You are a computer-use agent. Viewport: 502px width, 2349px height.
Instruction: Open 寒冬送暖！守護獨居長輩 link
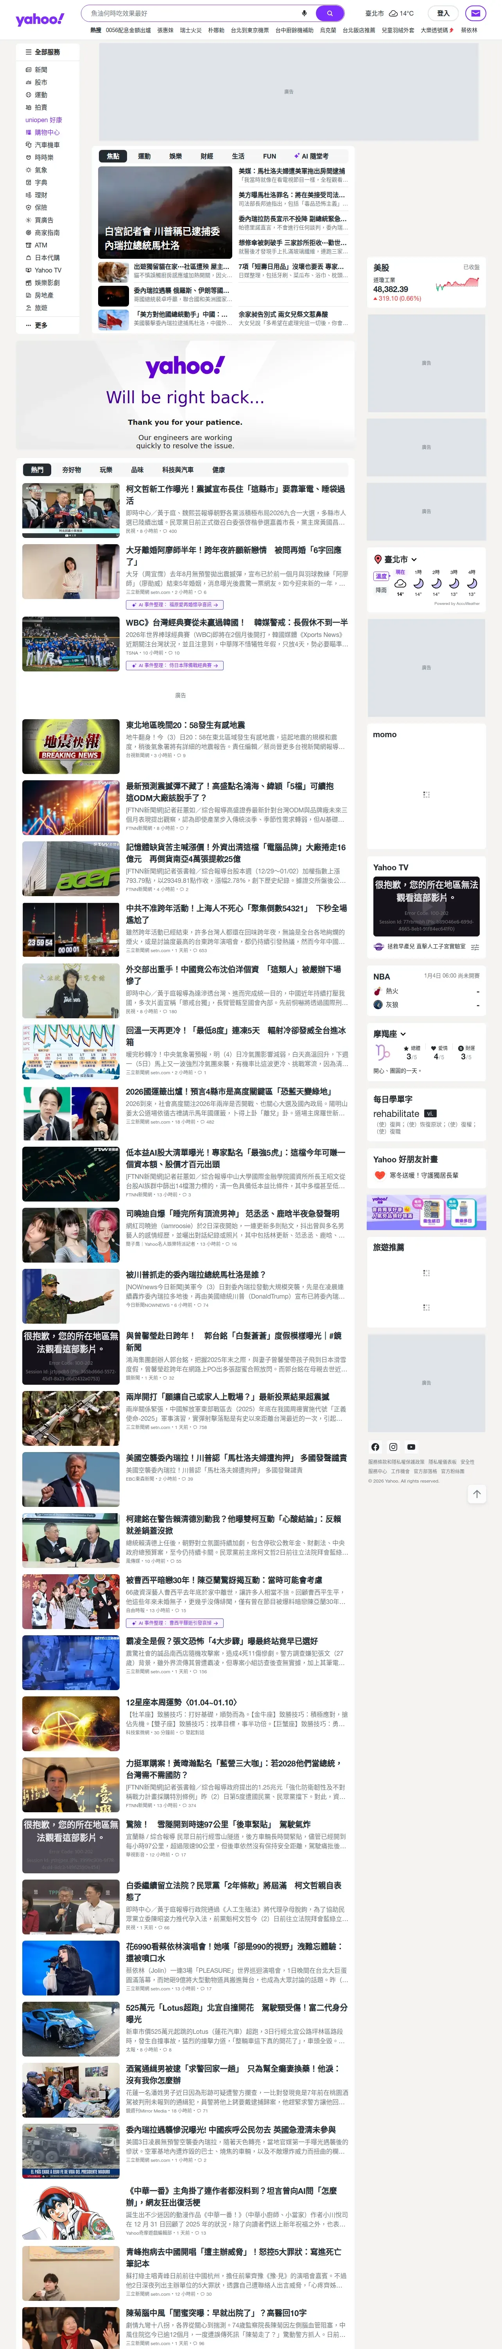424,1175
